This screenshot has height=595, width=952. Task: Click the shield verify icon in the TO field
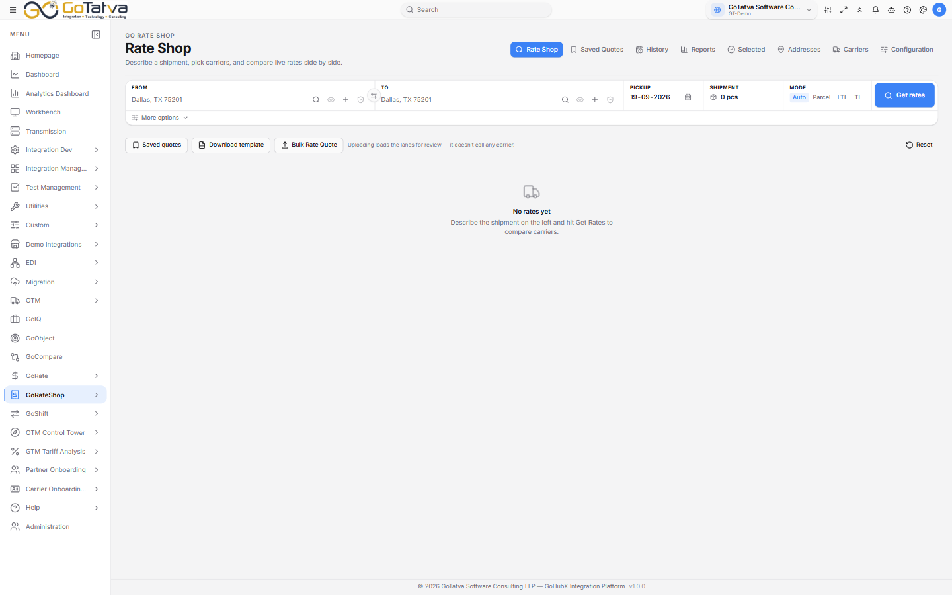pos(610,100)
